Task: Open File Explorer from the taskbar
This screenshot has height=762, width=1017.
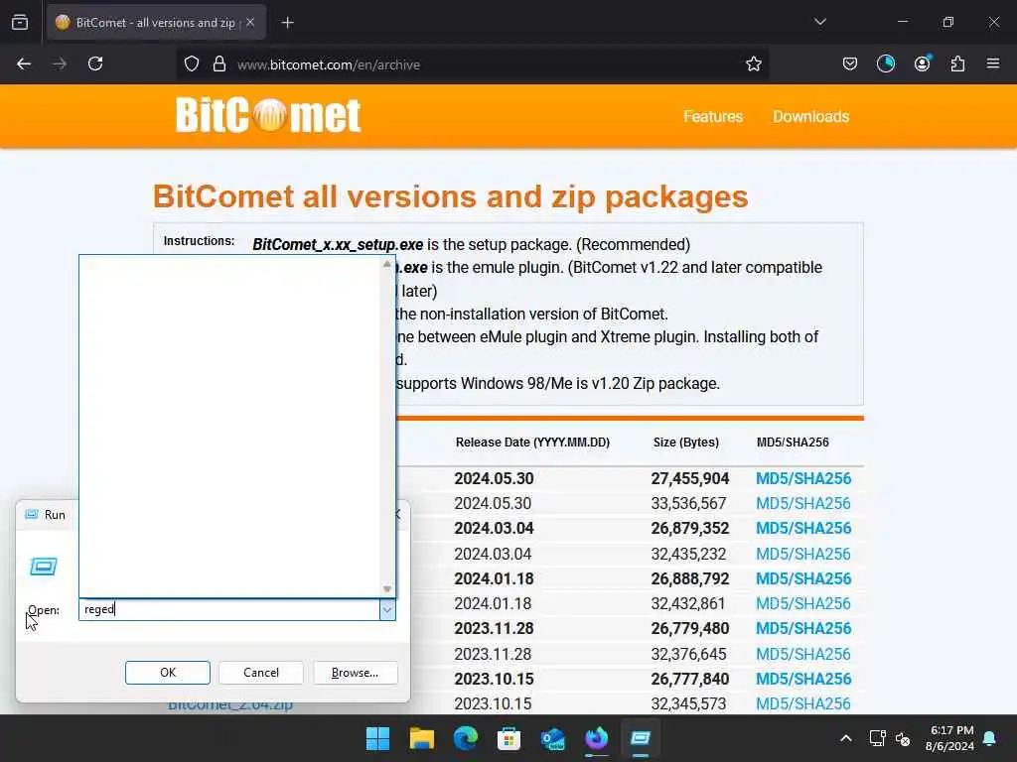Action: (x=421, y=738)
